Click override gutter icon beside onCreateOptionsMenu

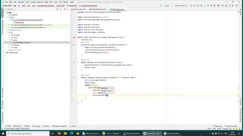tap(74, 62)
